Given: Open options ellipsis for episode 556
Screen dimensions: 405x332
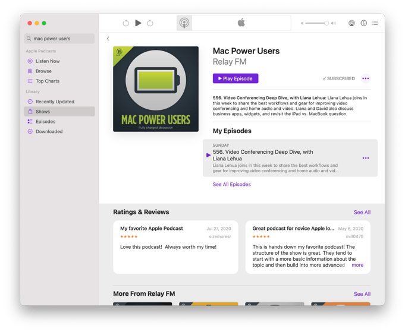Looking at the screenshot, I should pos(366,158).
